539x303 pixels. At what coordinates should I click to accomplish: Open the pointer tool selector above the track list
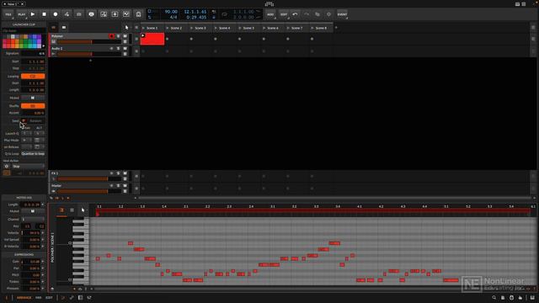coord(127,28)
